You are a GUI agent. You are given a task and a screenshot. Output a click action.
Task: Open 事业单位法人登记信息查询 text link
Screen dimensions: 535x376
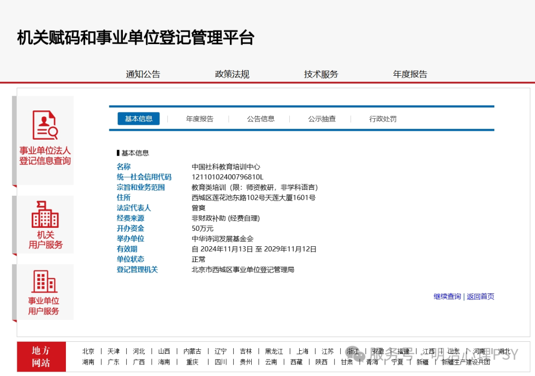[x=45, y=156]
